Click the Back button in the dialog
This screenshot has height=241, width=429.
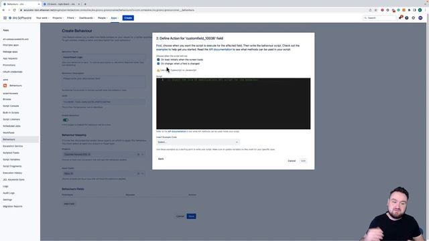[x=161, y=159]
